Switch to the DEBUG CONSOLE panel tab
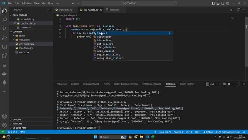 (x=91, y=84)
